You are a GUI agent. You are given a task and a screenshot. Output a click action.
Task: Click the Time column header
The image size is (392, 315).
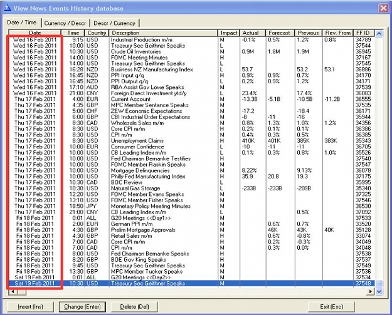click(73, 33)
